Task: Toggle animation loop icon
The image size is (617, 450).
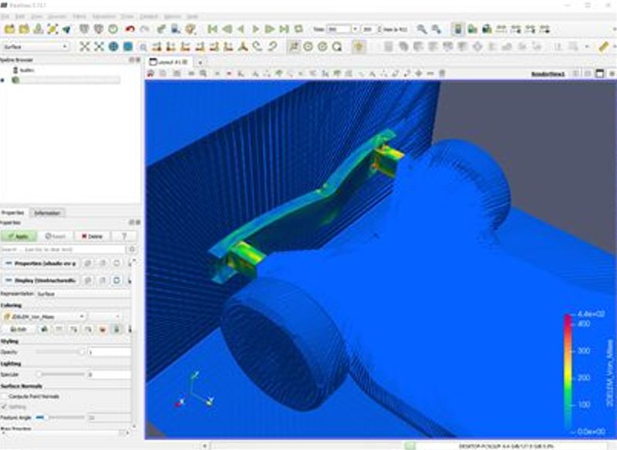Action: pyautogui.click(x=298, y=29)
